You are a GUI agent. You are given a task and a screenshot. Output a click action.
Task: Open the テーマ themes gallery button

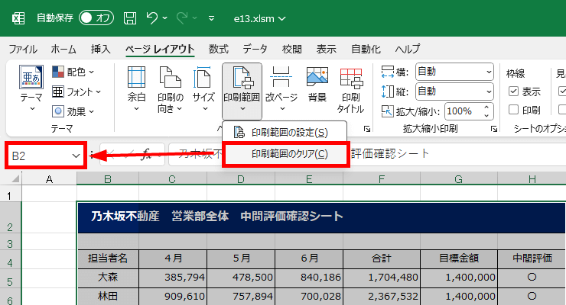(31, 88)
